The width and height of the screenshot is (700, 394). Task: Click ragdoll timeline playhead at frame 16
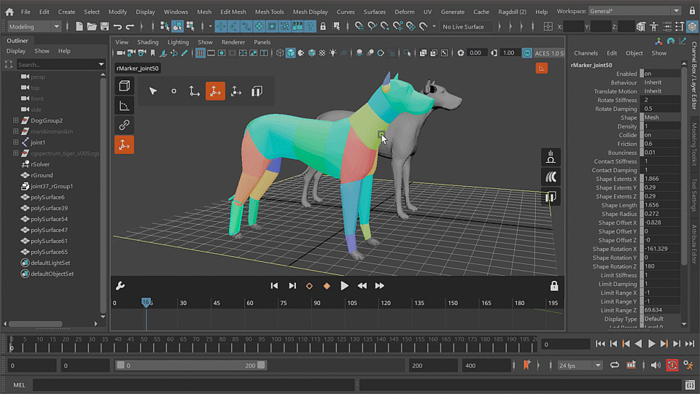tap(146, 302)
